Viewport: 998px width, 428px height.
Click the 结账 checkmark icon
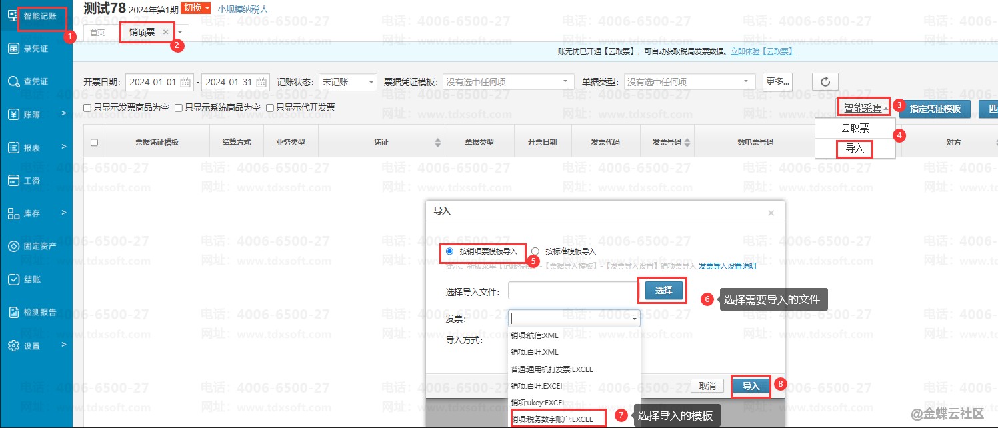[x=13, y=279]
